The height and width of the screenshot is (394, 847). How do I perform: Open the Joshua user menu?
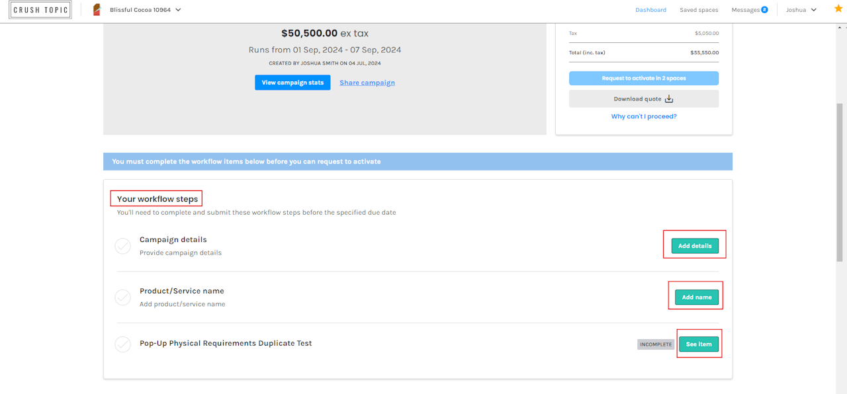801,10
